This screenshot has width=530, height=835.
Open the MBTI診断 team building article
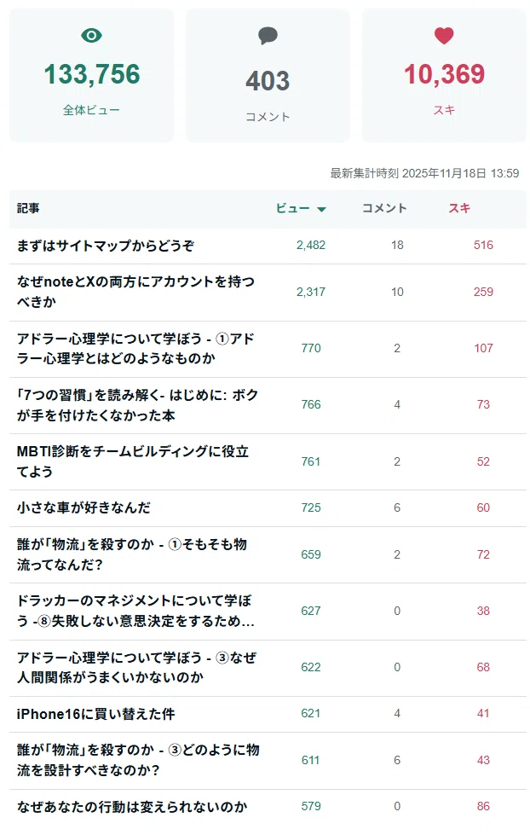coord(133,461)
